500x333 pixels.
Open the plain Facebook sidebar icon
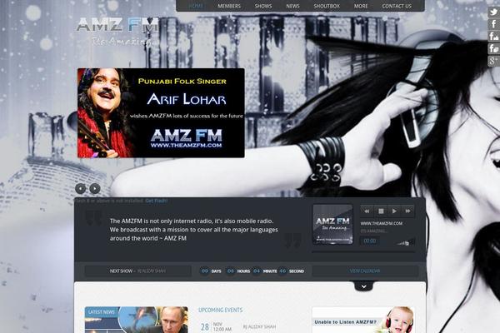point(493,24)
